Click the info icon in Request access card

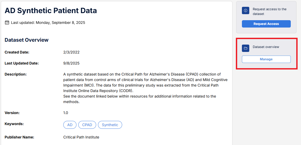246,11
